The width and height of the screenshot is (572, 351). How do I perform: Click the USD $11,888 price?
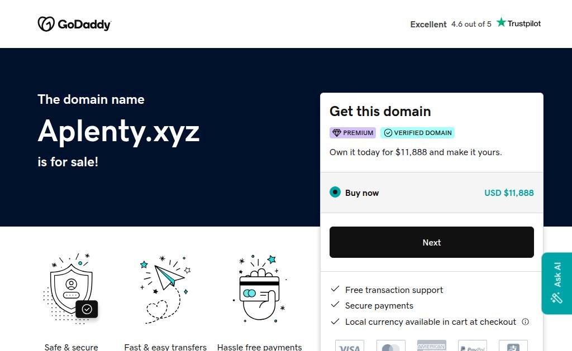pyautogui.click(x=509, y=193)
